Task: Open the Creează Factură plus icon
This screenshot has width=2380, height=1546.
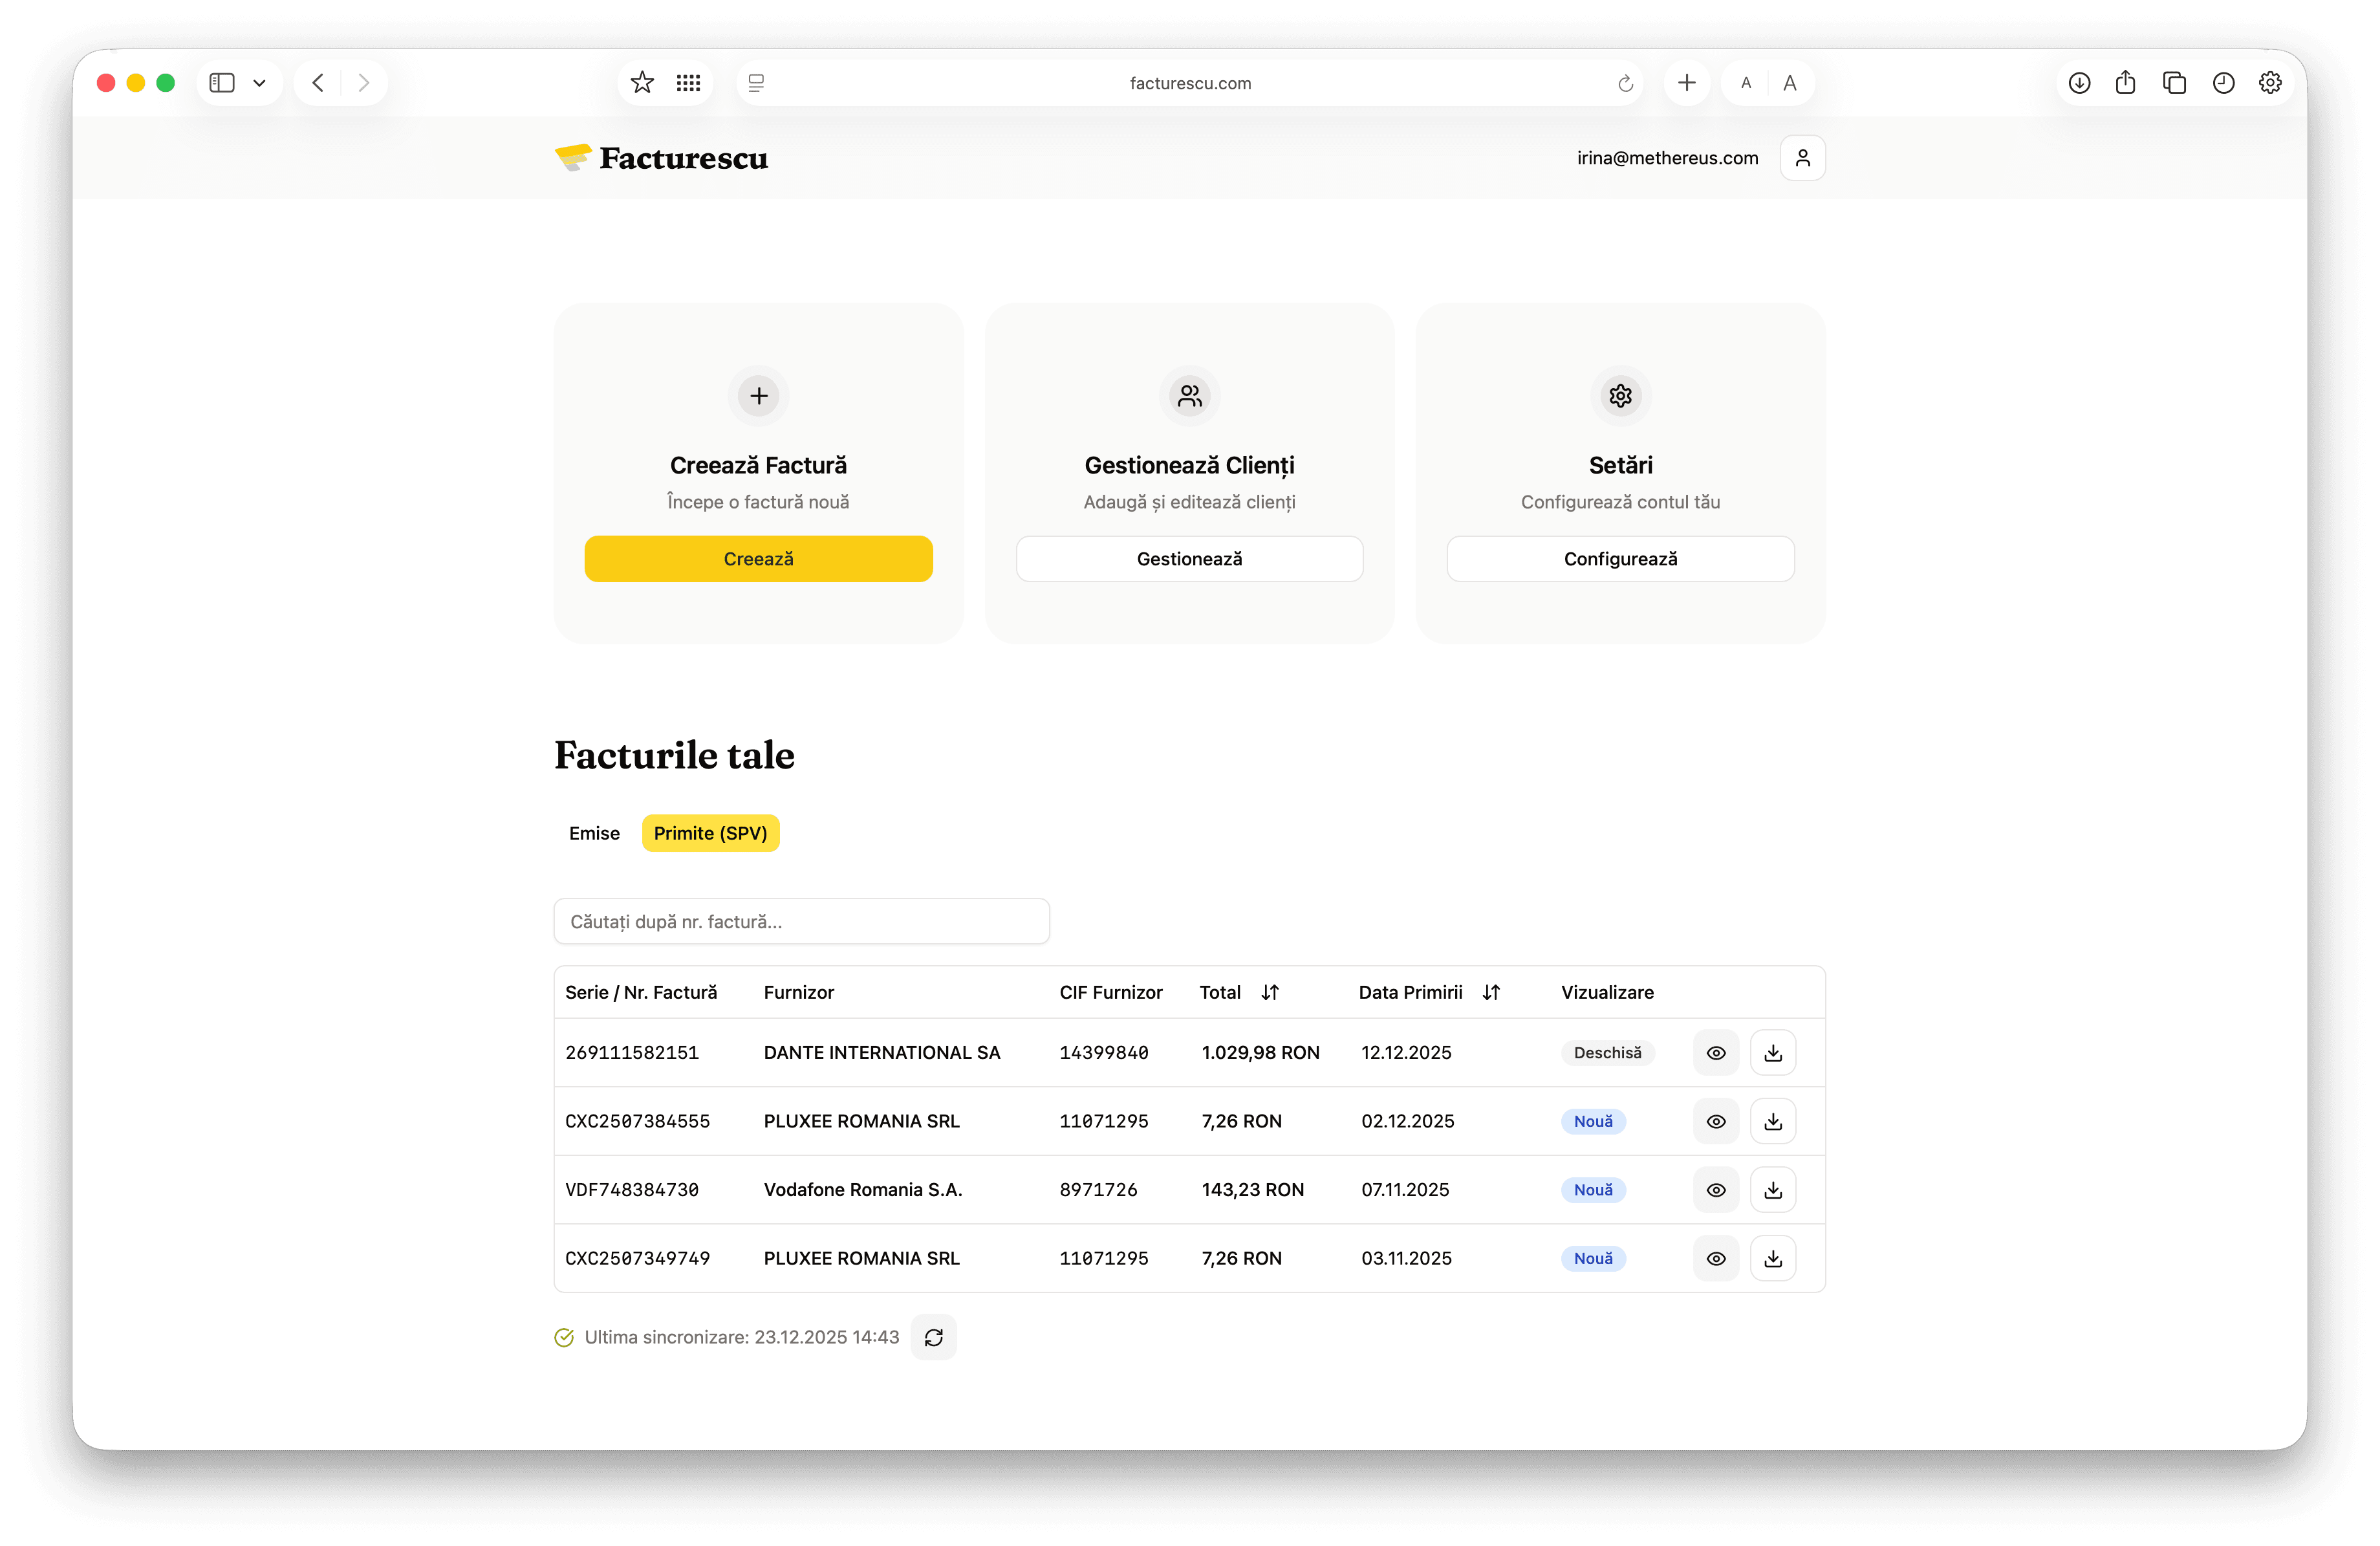Action: [758, 396]
